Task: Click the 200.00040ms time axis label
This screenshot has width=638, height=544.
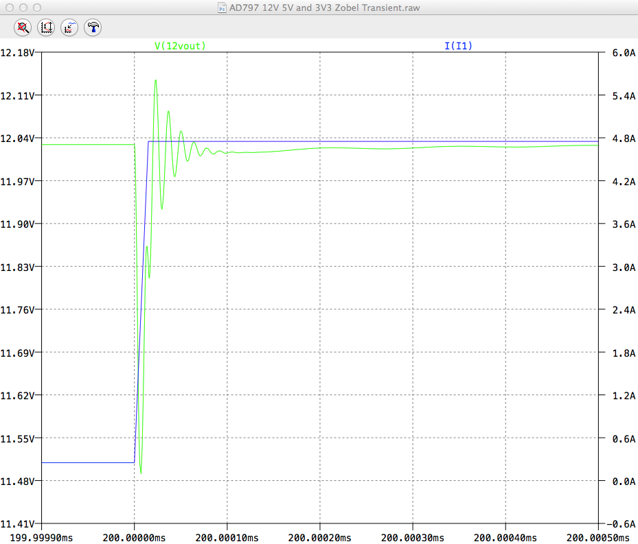Action: (x=505, y=538)
